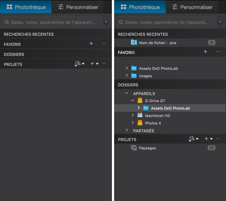Click folder icon of Assets DxO PhotoLab favorite
Screen dimensions: 226x201
134,68
